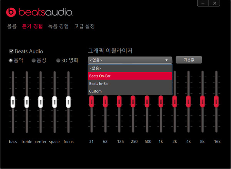Click the 1k equalizer slider handle
231x169 pixels.
pos(161,101)
